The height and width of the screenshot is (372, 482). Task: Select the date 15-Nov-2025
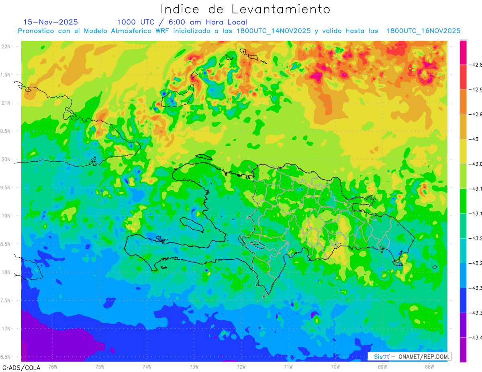click(x=51, y=22)
